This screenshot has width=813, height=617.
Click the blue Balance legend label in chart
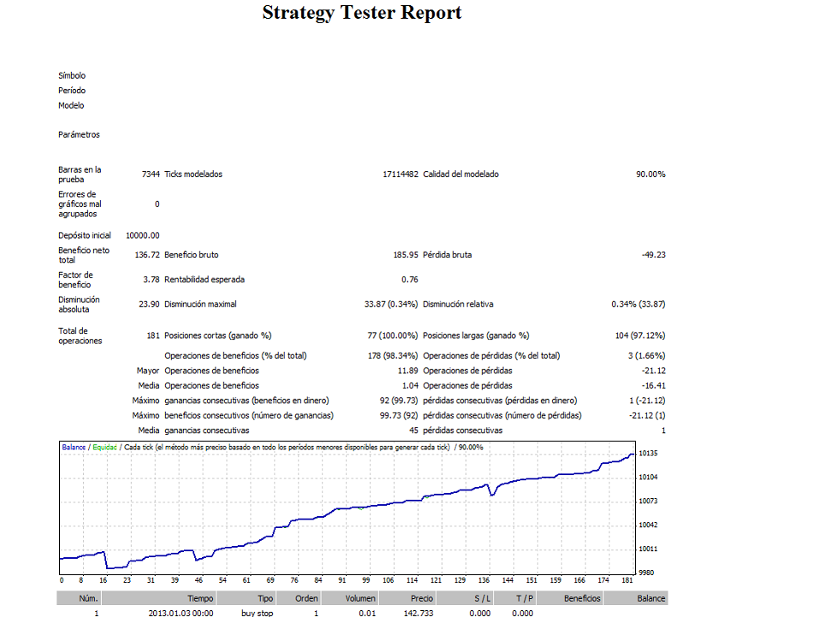point(74,447)
